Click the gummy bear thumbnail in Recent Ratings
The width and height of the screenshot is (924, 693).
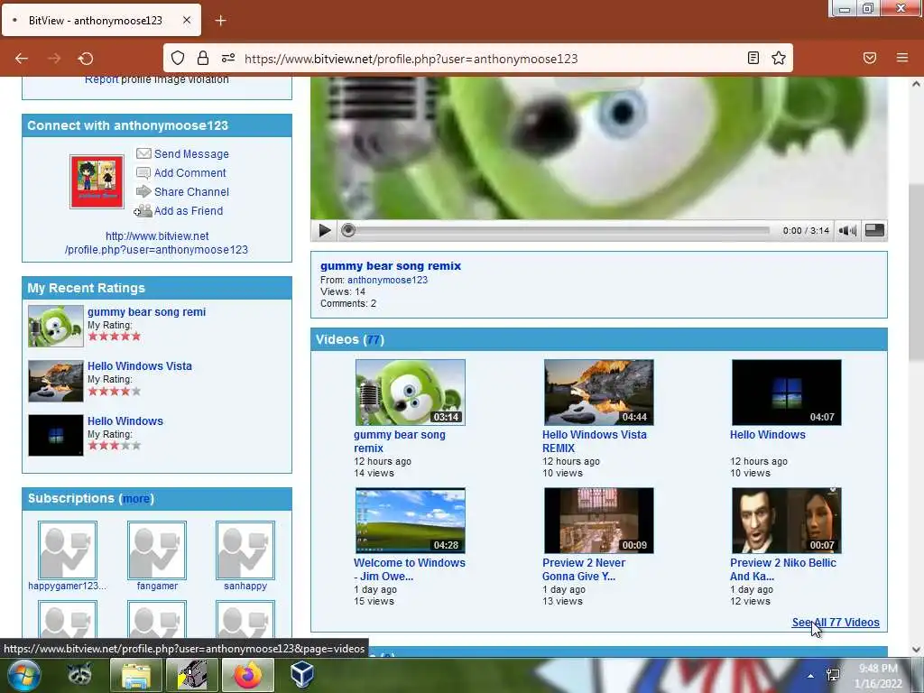coord(56,326)
